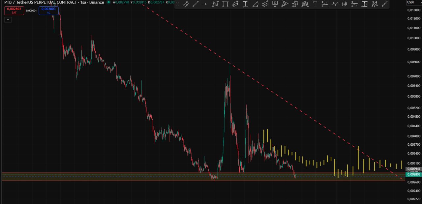Select the Parallel Channel drawing tool
This screenshot has height=204, width=422.
(235, 4)
